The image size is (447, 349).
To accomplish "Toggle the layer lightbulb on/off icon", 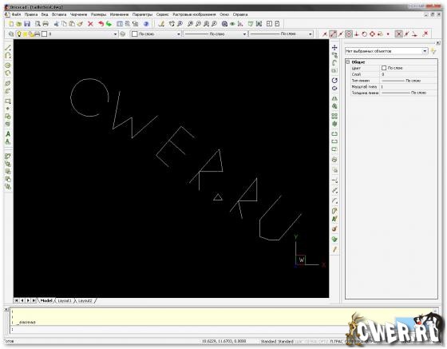I will (19, 34).
